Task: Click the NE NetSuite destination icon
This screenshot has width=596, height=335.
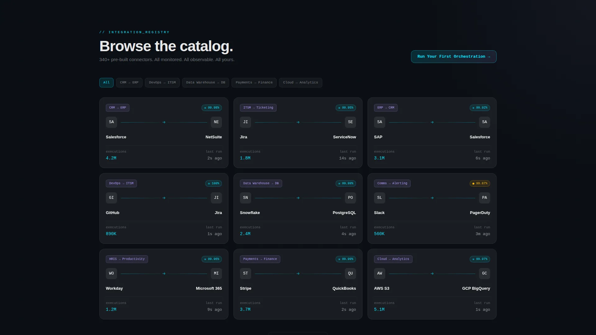Action: coord(216,122)
